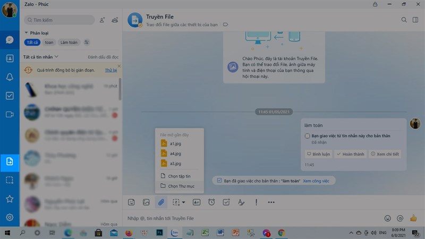Click the label tag icon beside chat subtitle
Viewport: 425px width, 239px height.
[x=225, y=24]
